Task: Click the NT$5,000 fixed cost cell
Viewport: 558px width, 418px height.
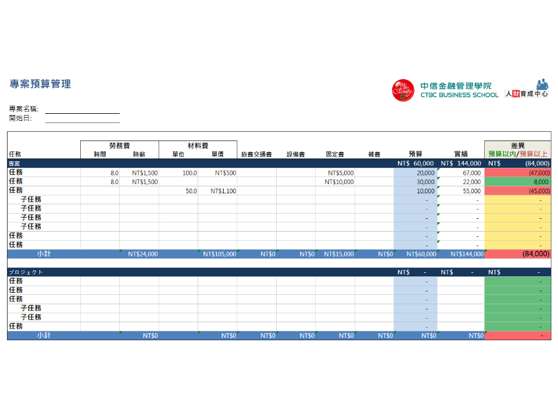Action: click(335, 173)
